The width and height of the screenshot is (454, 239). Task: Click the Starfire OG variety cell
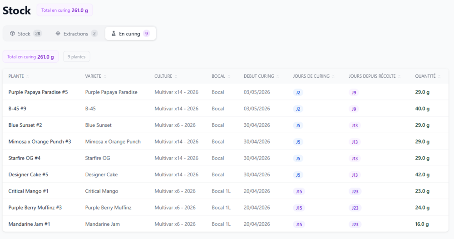pyautogui.click(x=98, y=158)
